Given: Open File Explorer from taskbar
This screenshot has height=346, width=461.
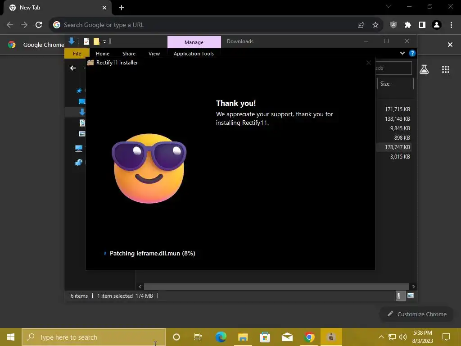Looking at the screenshot, I should coord(243,337).
